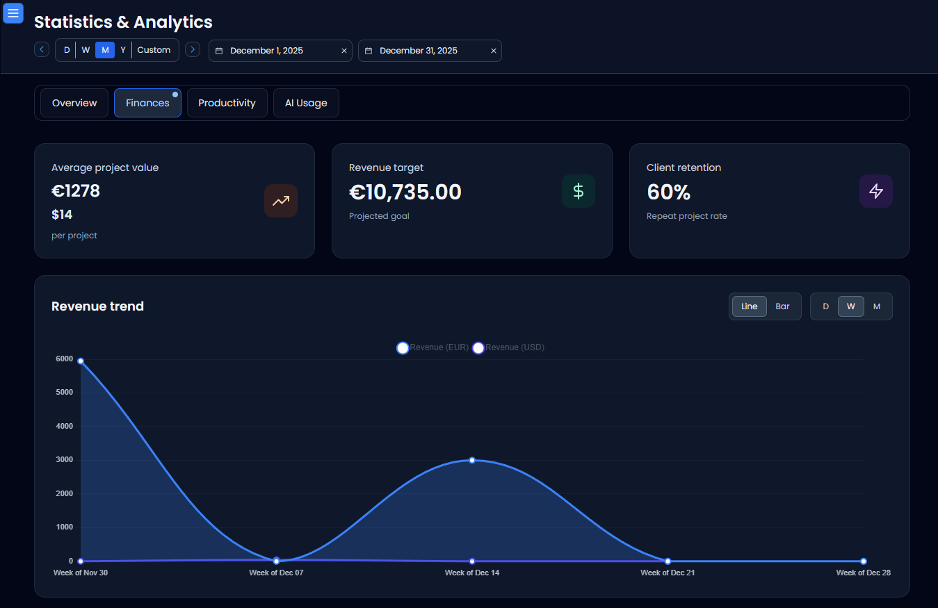Click the dollar icon on the Revenue target card
Screen dimensions: 938x608
578,191
